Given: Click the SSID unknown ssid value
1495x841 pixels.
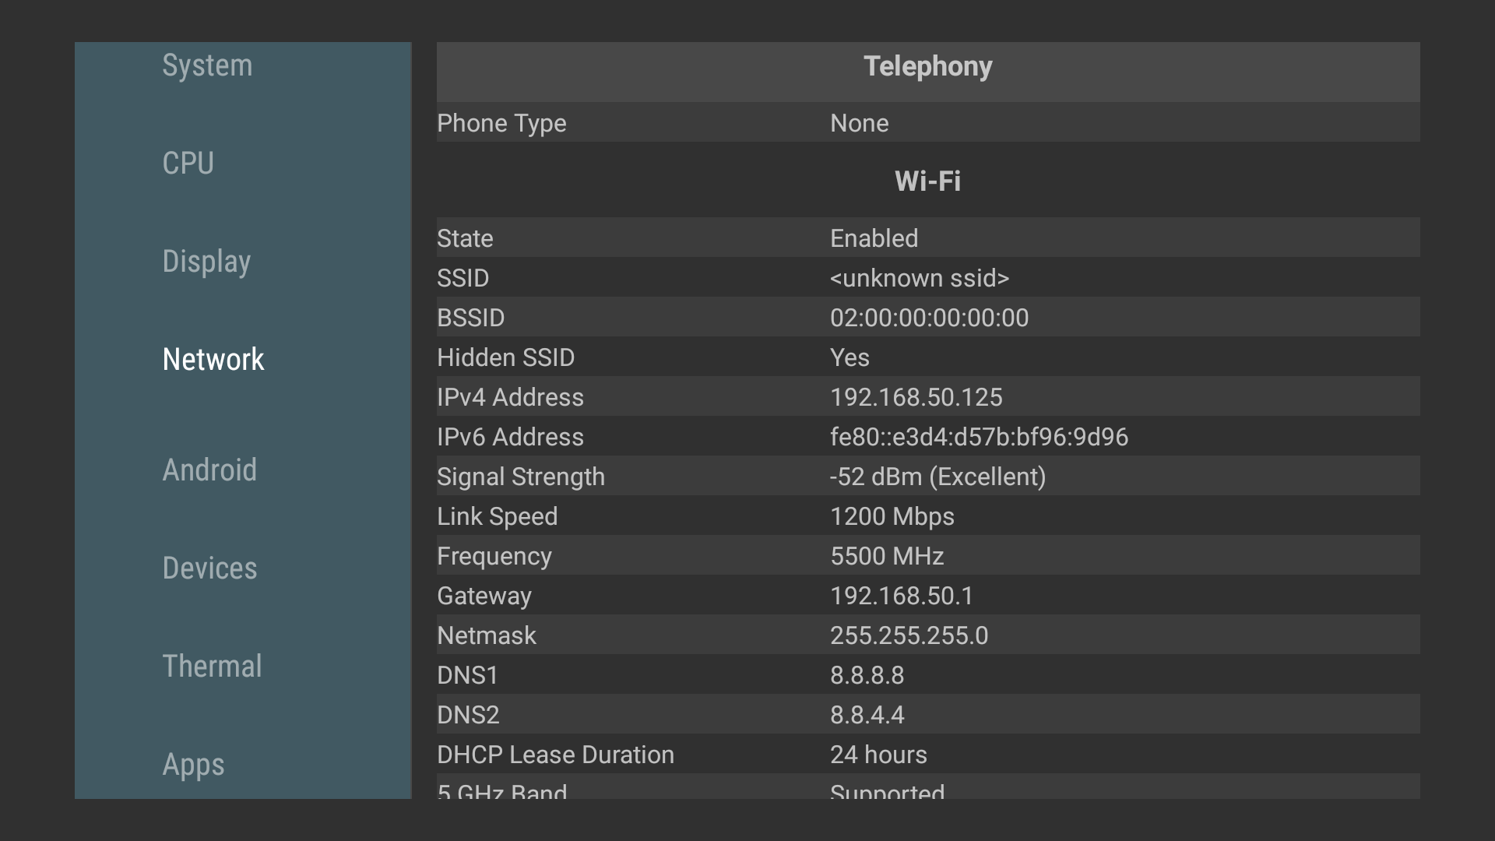Looking at the screenshot, I should tap(920, 278).
